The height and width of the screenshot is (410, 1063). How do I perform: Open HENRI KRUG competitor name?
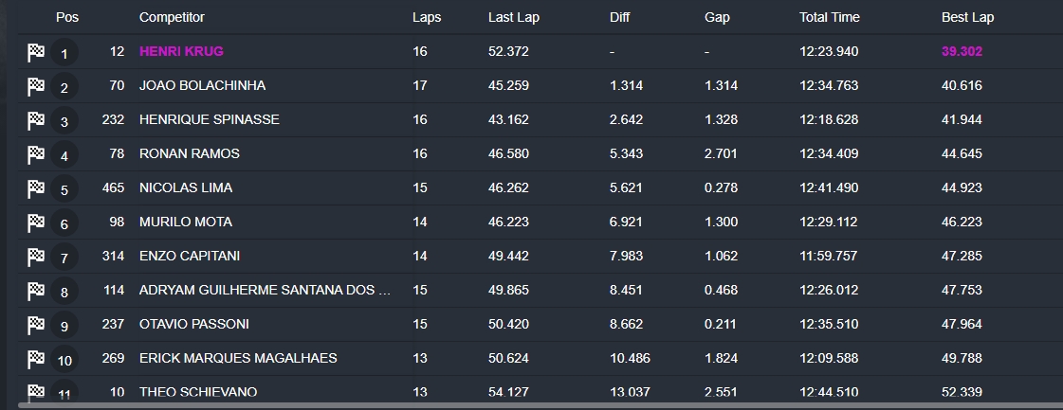(x=181, y=51)
